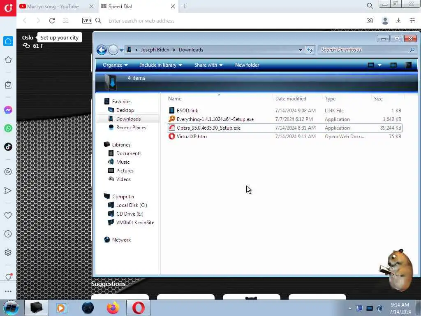This screenshot has height=316, width=421.
Task: Select Everything-1.4.1.1024.x64-Setup.exe file
Action: tap(215, 119)
